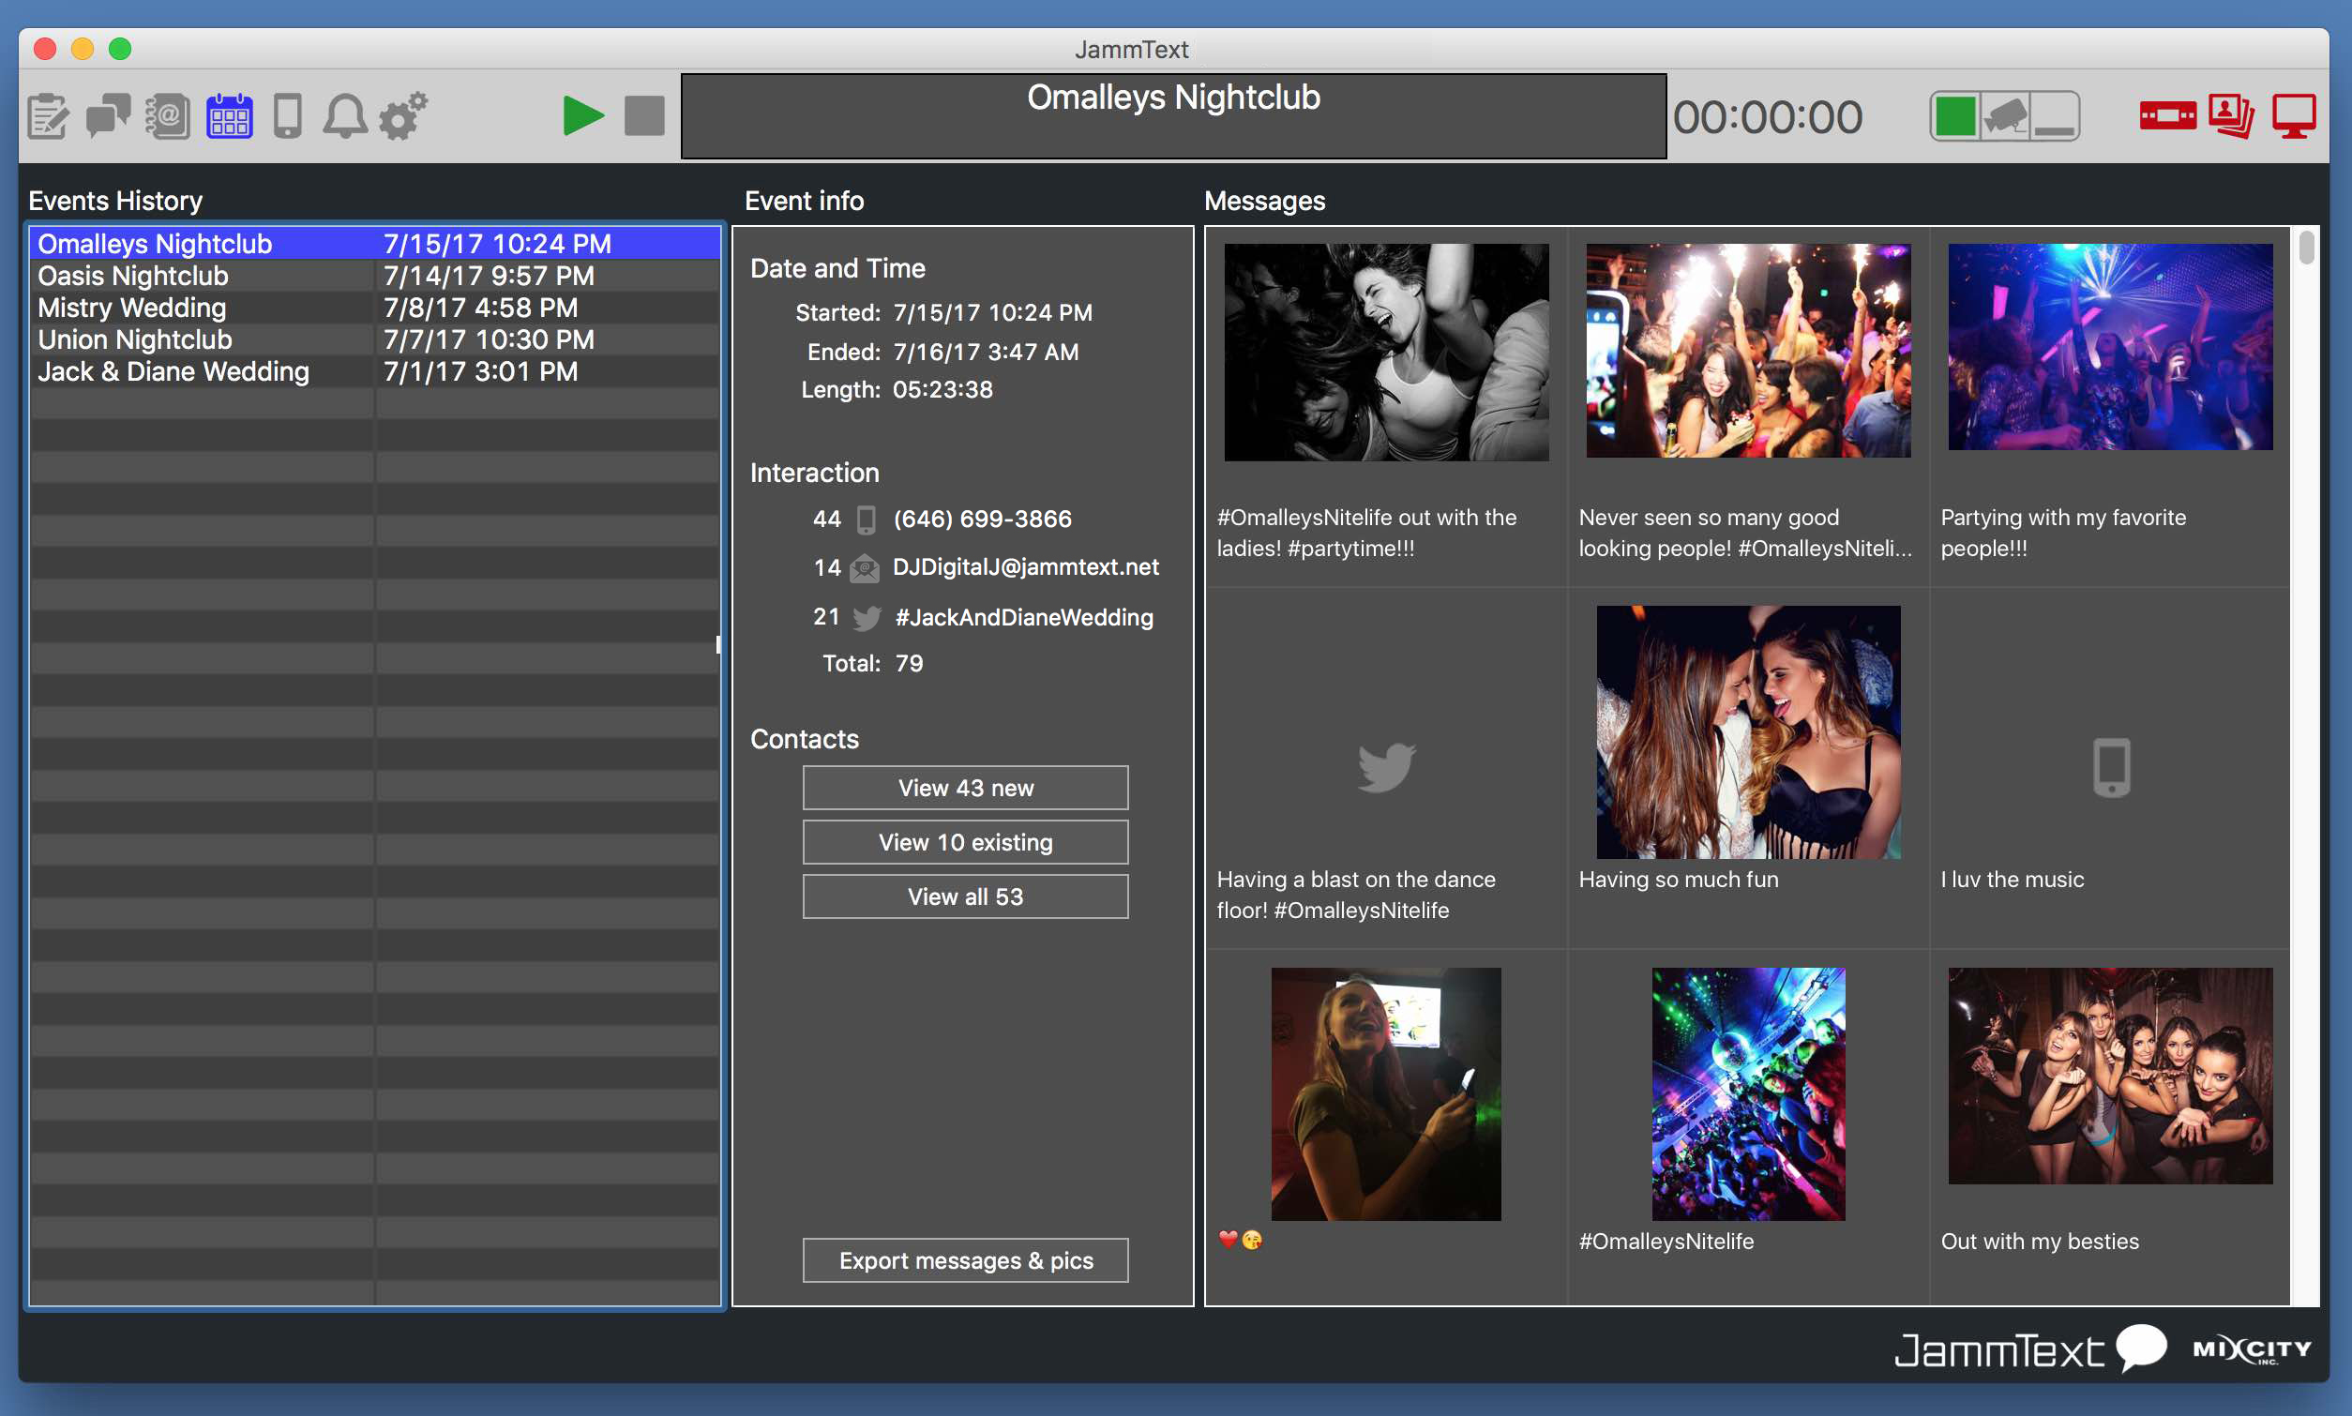
Task: Open the woman laughing at phone photo
Action: pos(1385,1093)
